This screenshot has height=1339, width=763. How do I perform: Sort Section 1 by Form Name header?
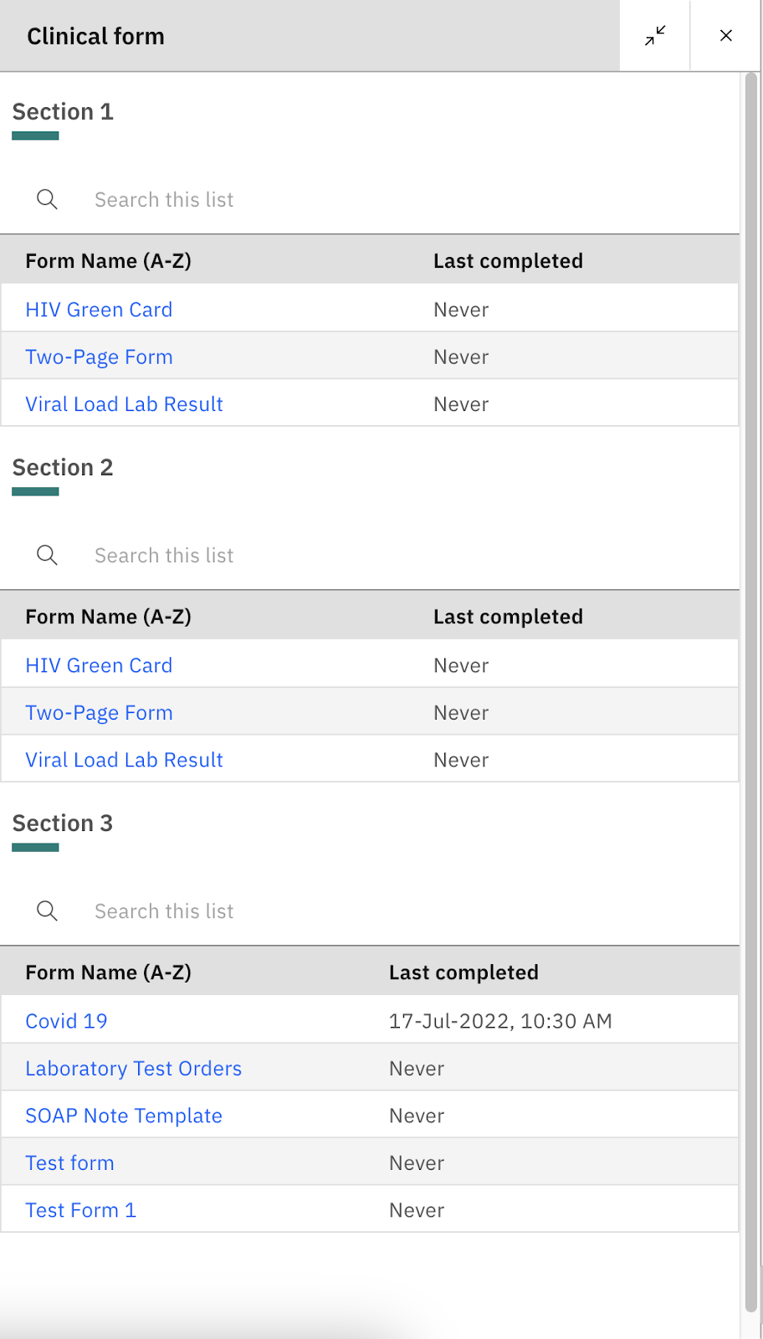coord(108,261)
